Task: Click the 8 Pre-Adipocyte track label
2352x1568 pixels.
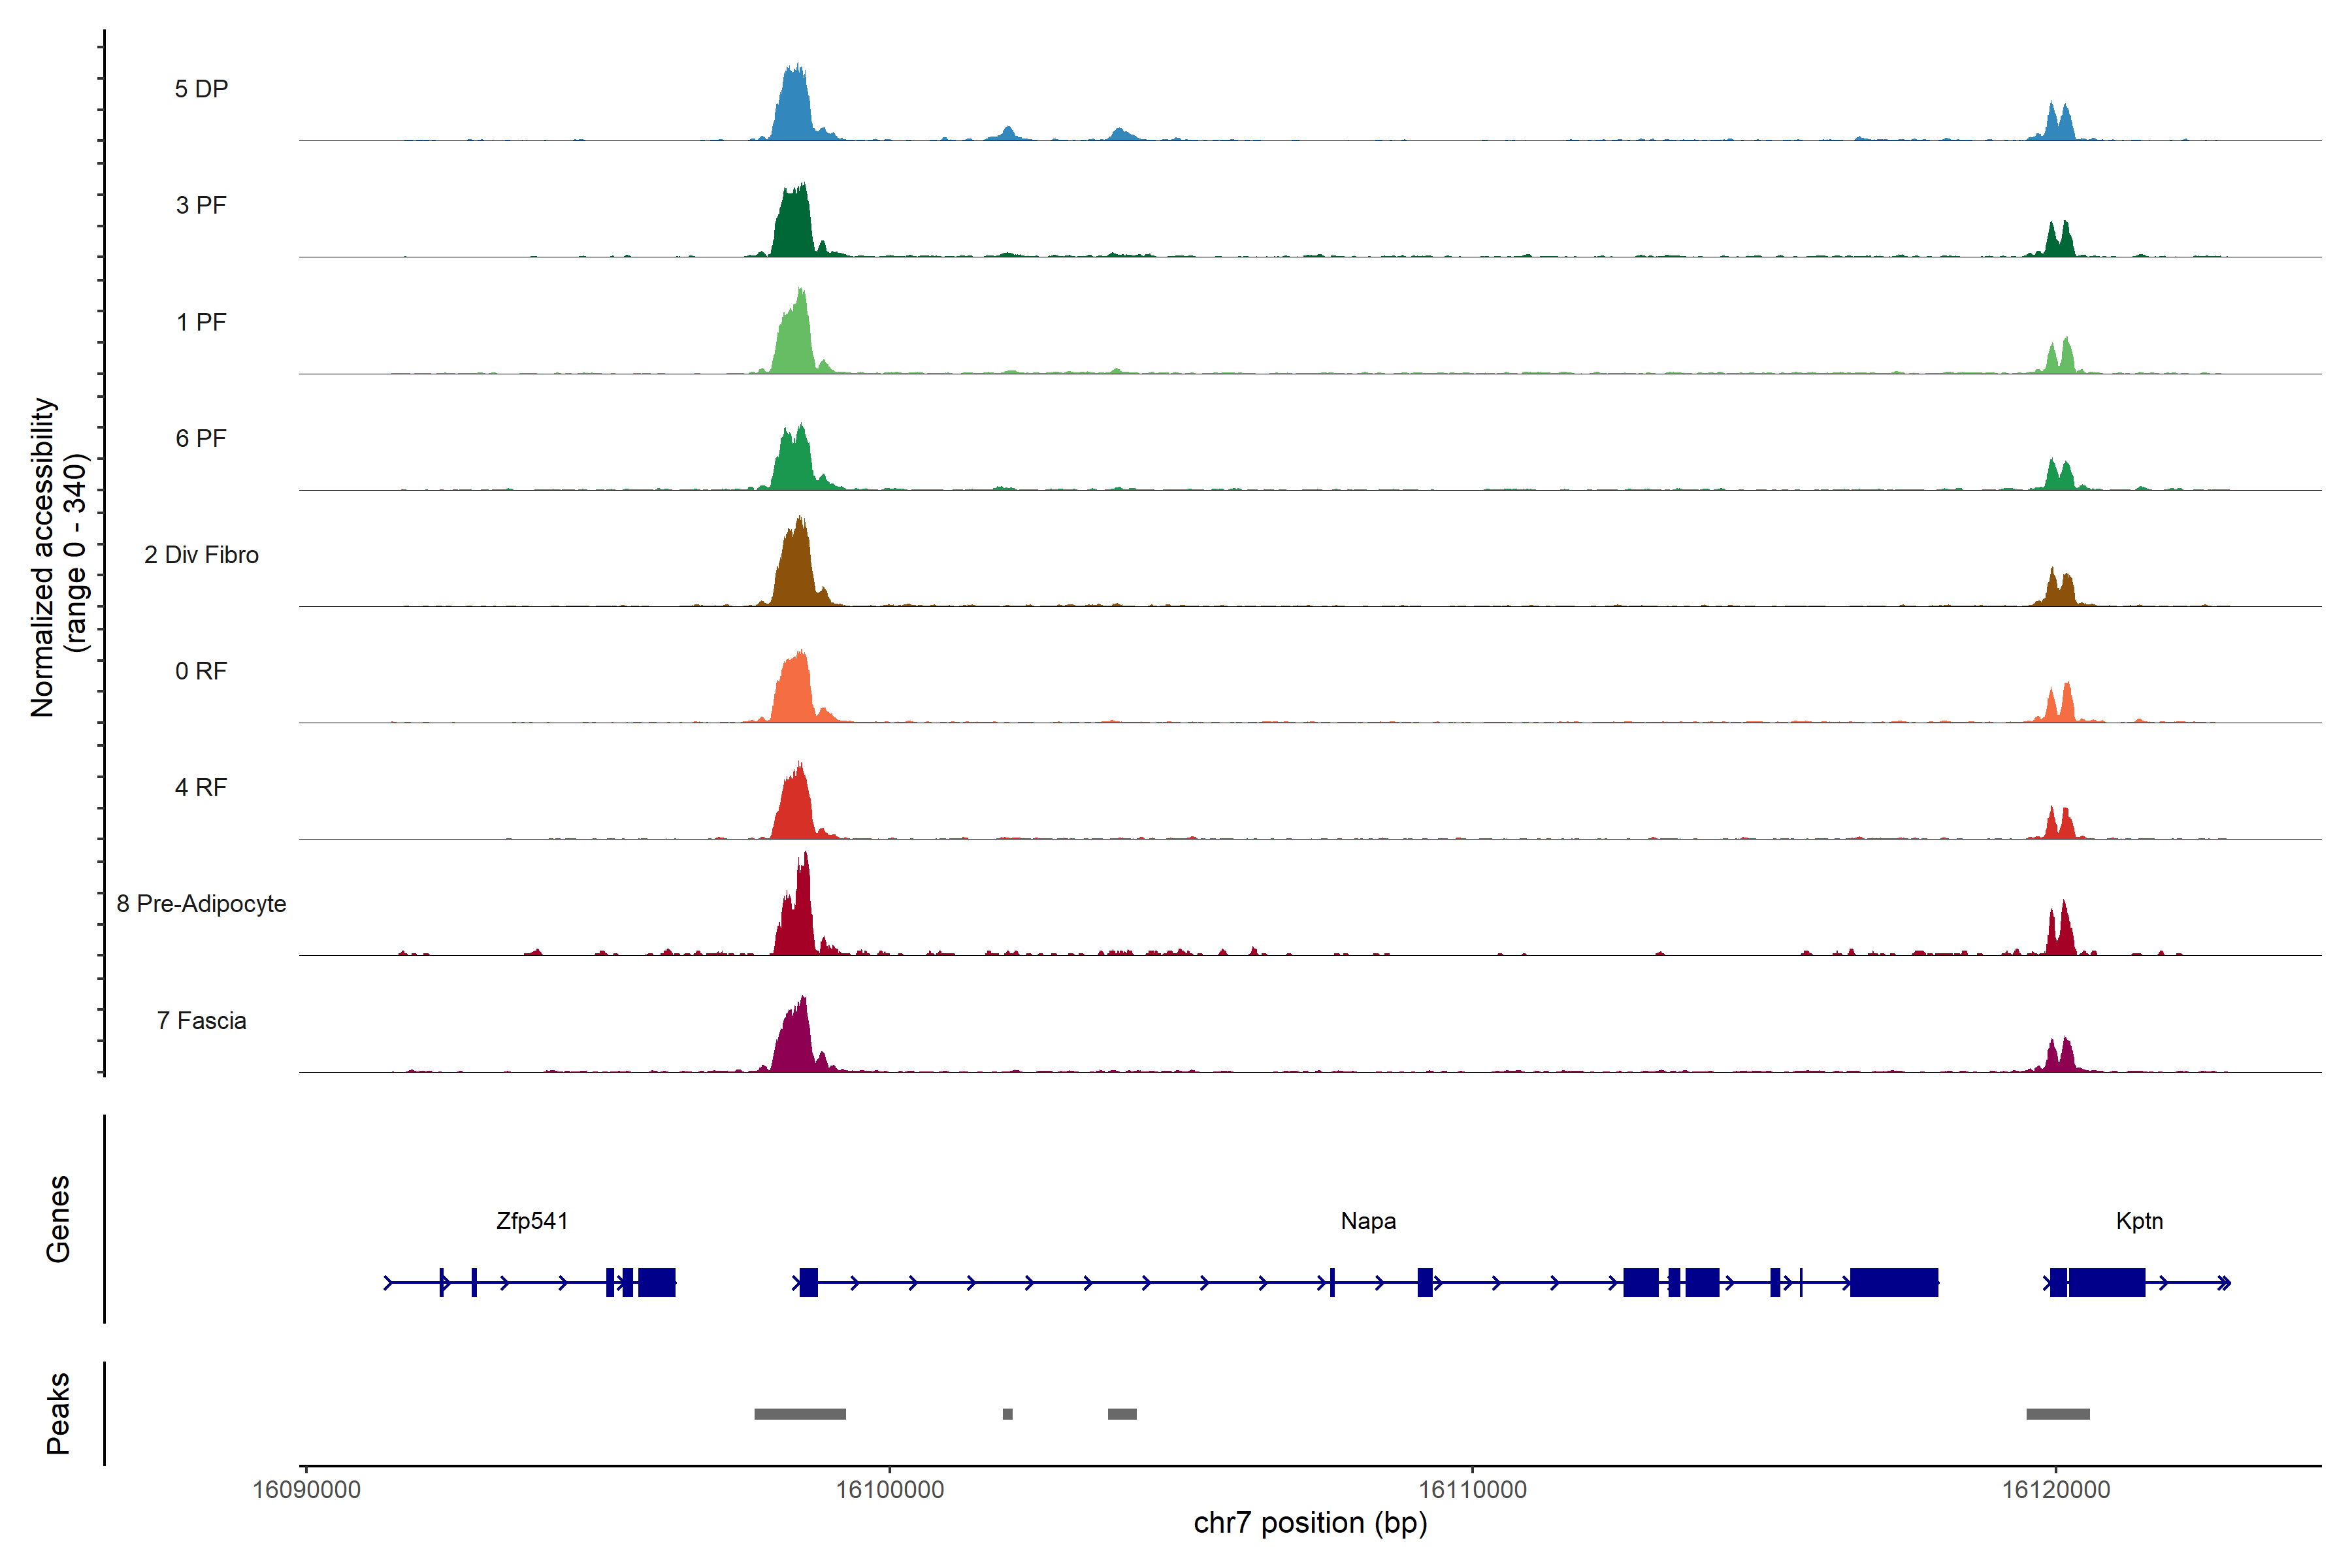Action: click(201, 904)
